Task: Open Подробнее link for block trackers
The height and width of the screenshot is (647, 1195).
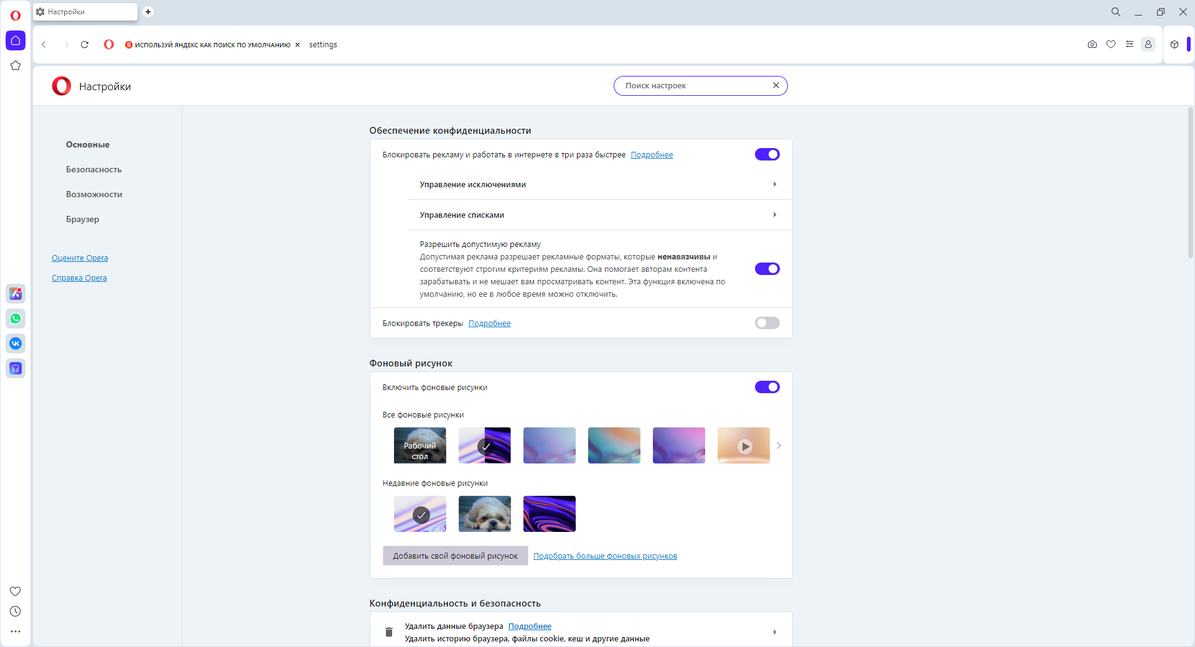Action: [489, 323]
